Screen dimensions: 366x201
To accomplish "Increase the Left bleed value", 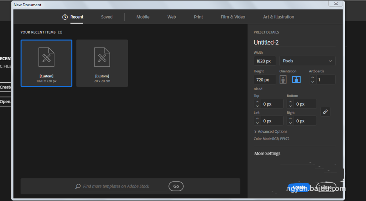I will coord(257,119).
